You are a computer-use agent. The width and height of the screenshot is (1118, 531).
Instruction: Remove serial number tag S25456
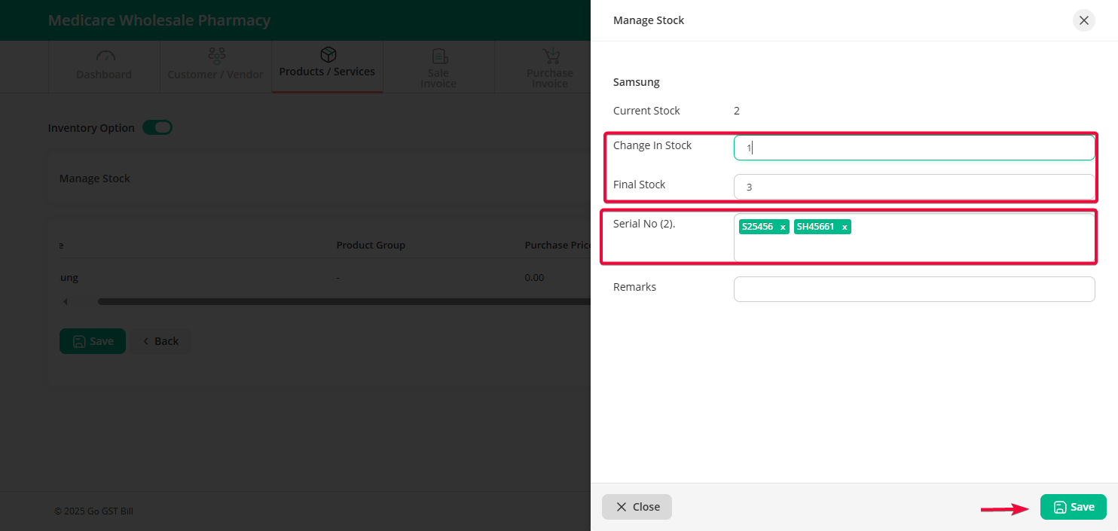click(x=783, y=227)
